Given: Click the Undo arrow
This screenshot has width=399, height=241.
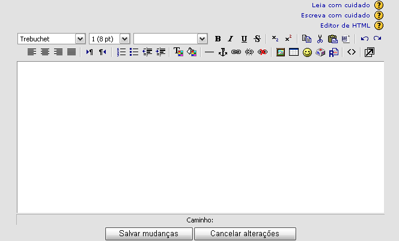Looking at the screenshot, I should [364, 38].
